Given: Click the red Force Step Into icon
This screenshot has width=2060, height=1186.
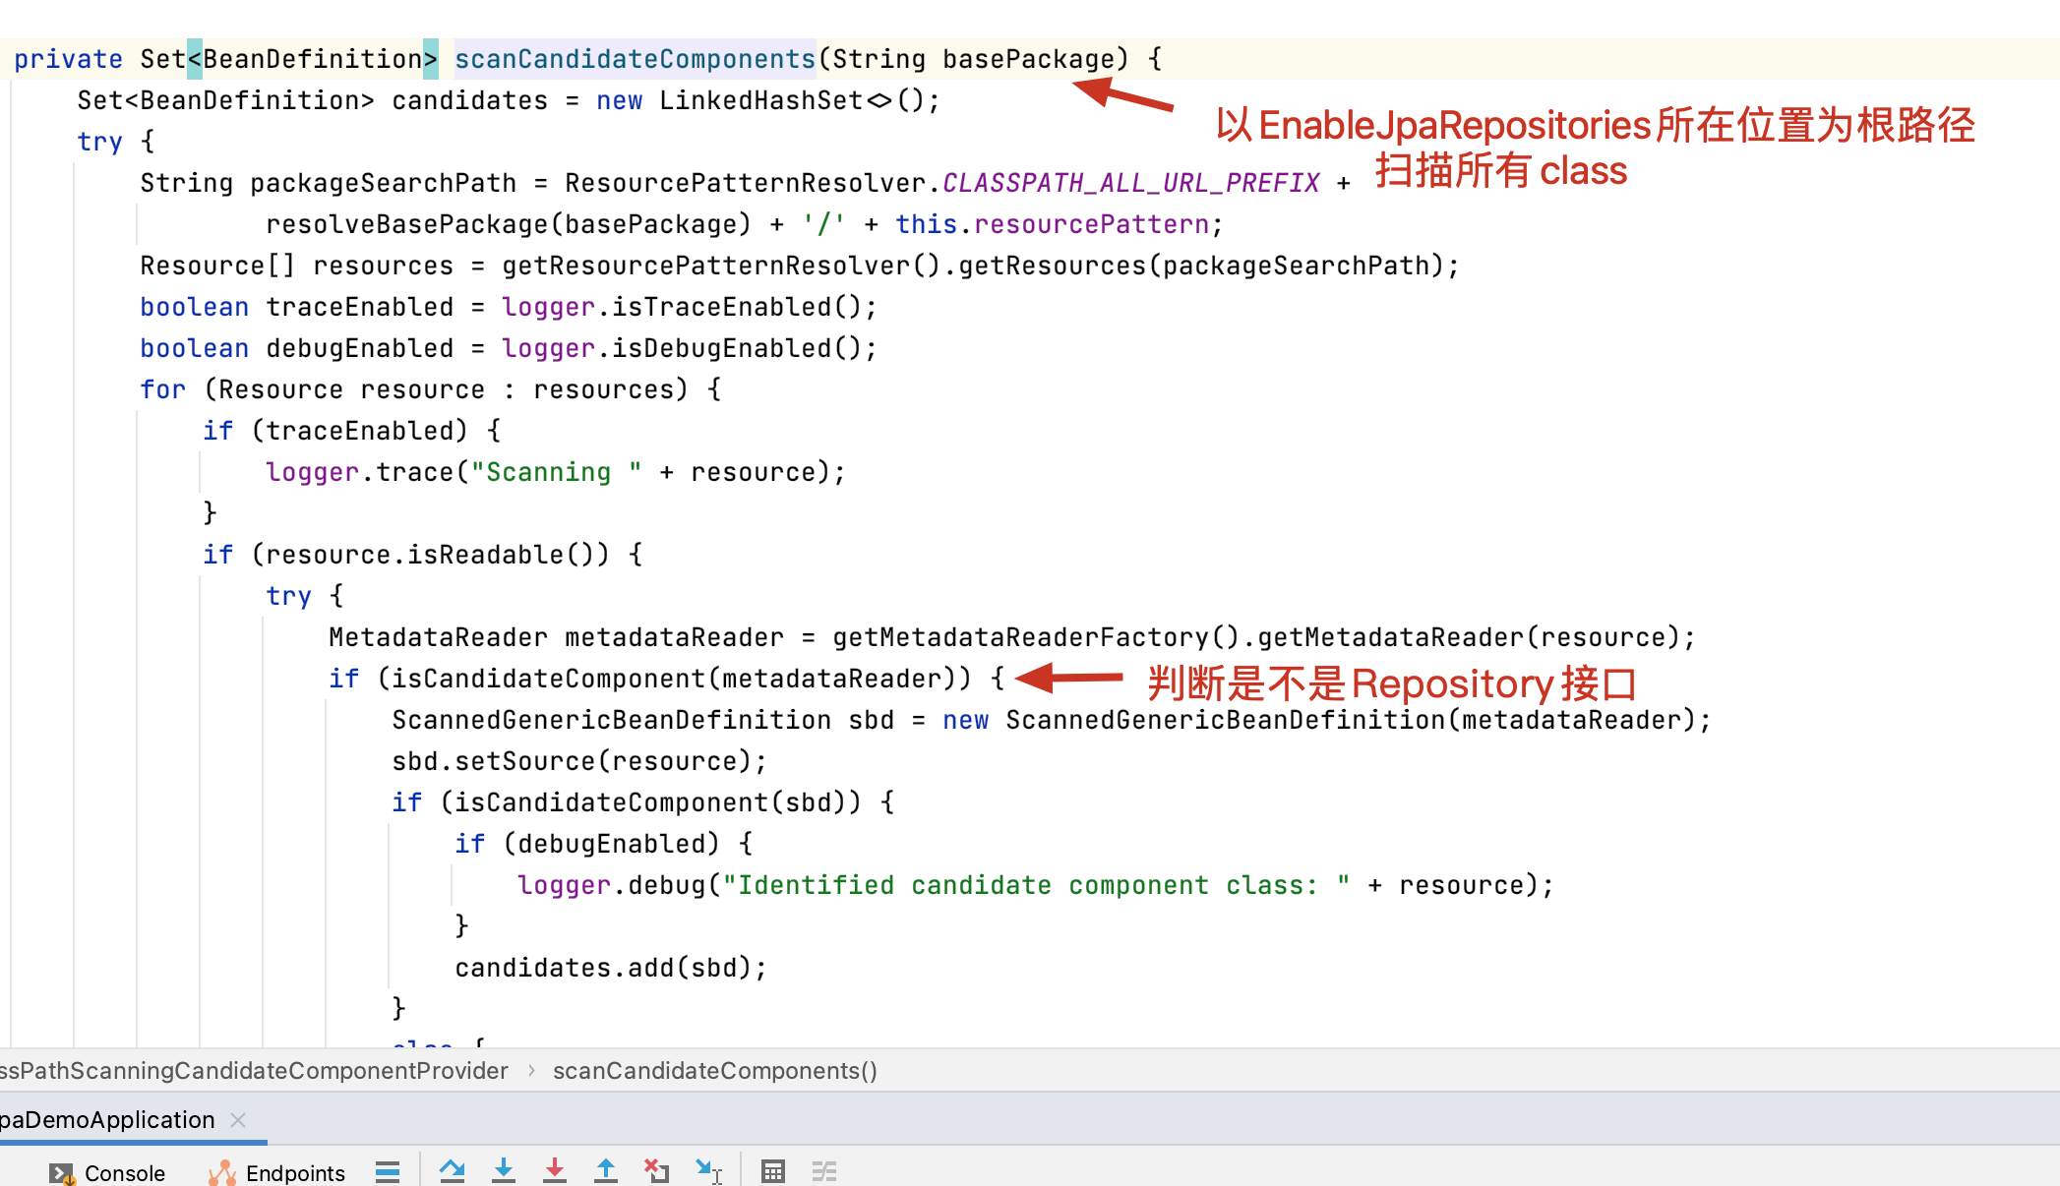Looking at the screenshot, I should pyautogui.click(x=555, y=1170).
